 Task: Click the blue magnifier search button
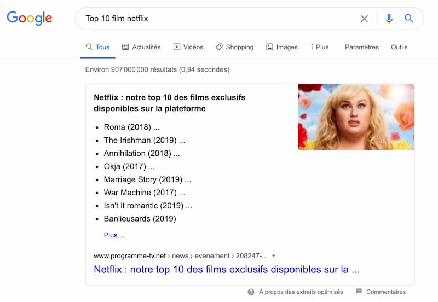click(409, 19)
